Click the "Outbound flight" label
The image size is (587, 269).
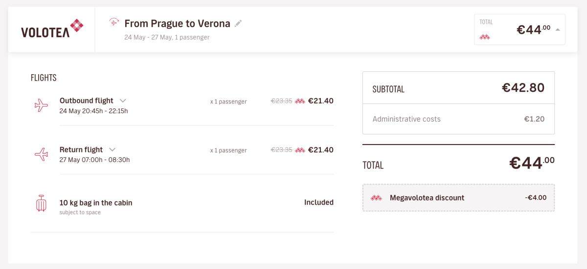point(87,101)
